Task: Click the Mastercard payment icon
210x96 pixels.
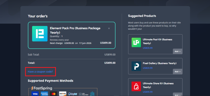Action: coord(54,94)
